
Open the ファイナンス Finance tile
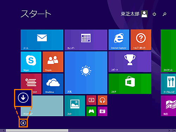pos(168,51)
